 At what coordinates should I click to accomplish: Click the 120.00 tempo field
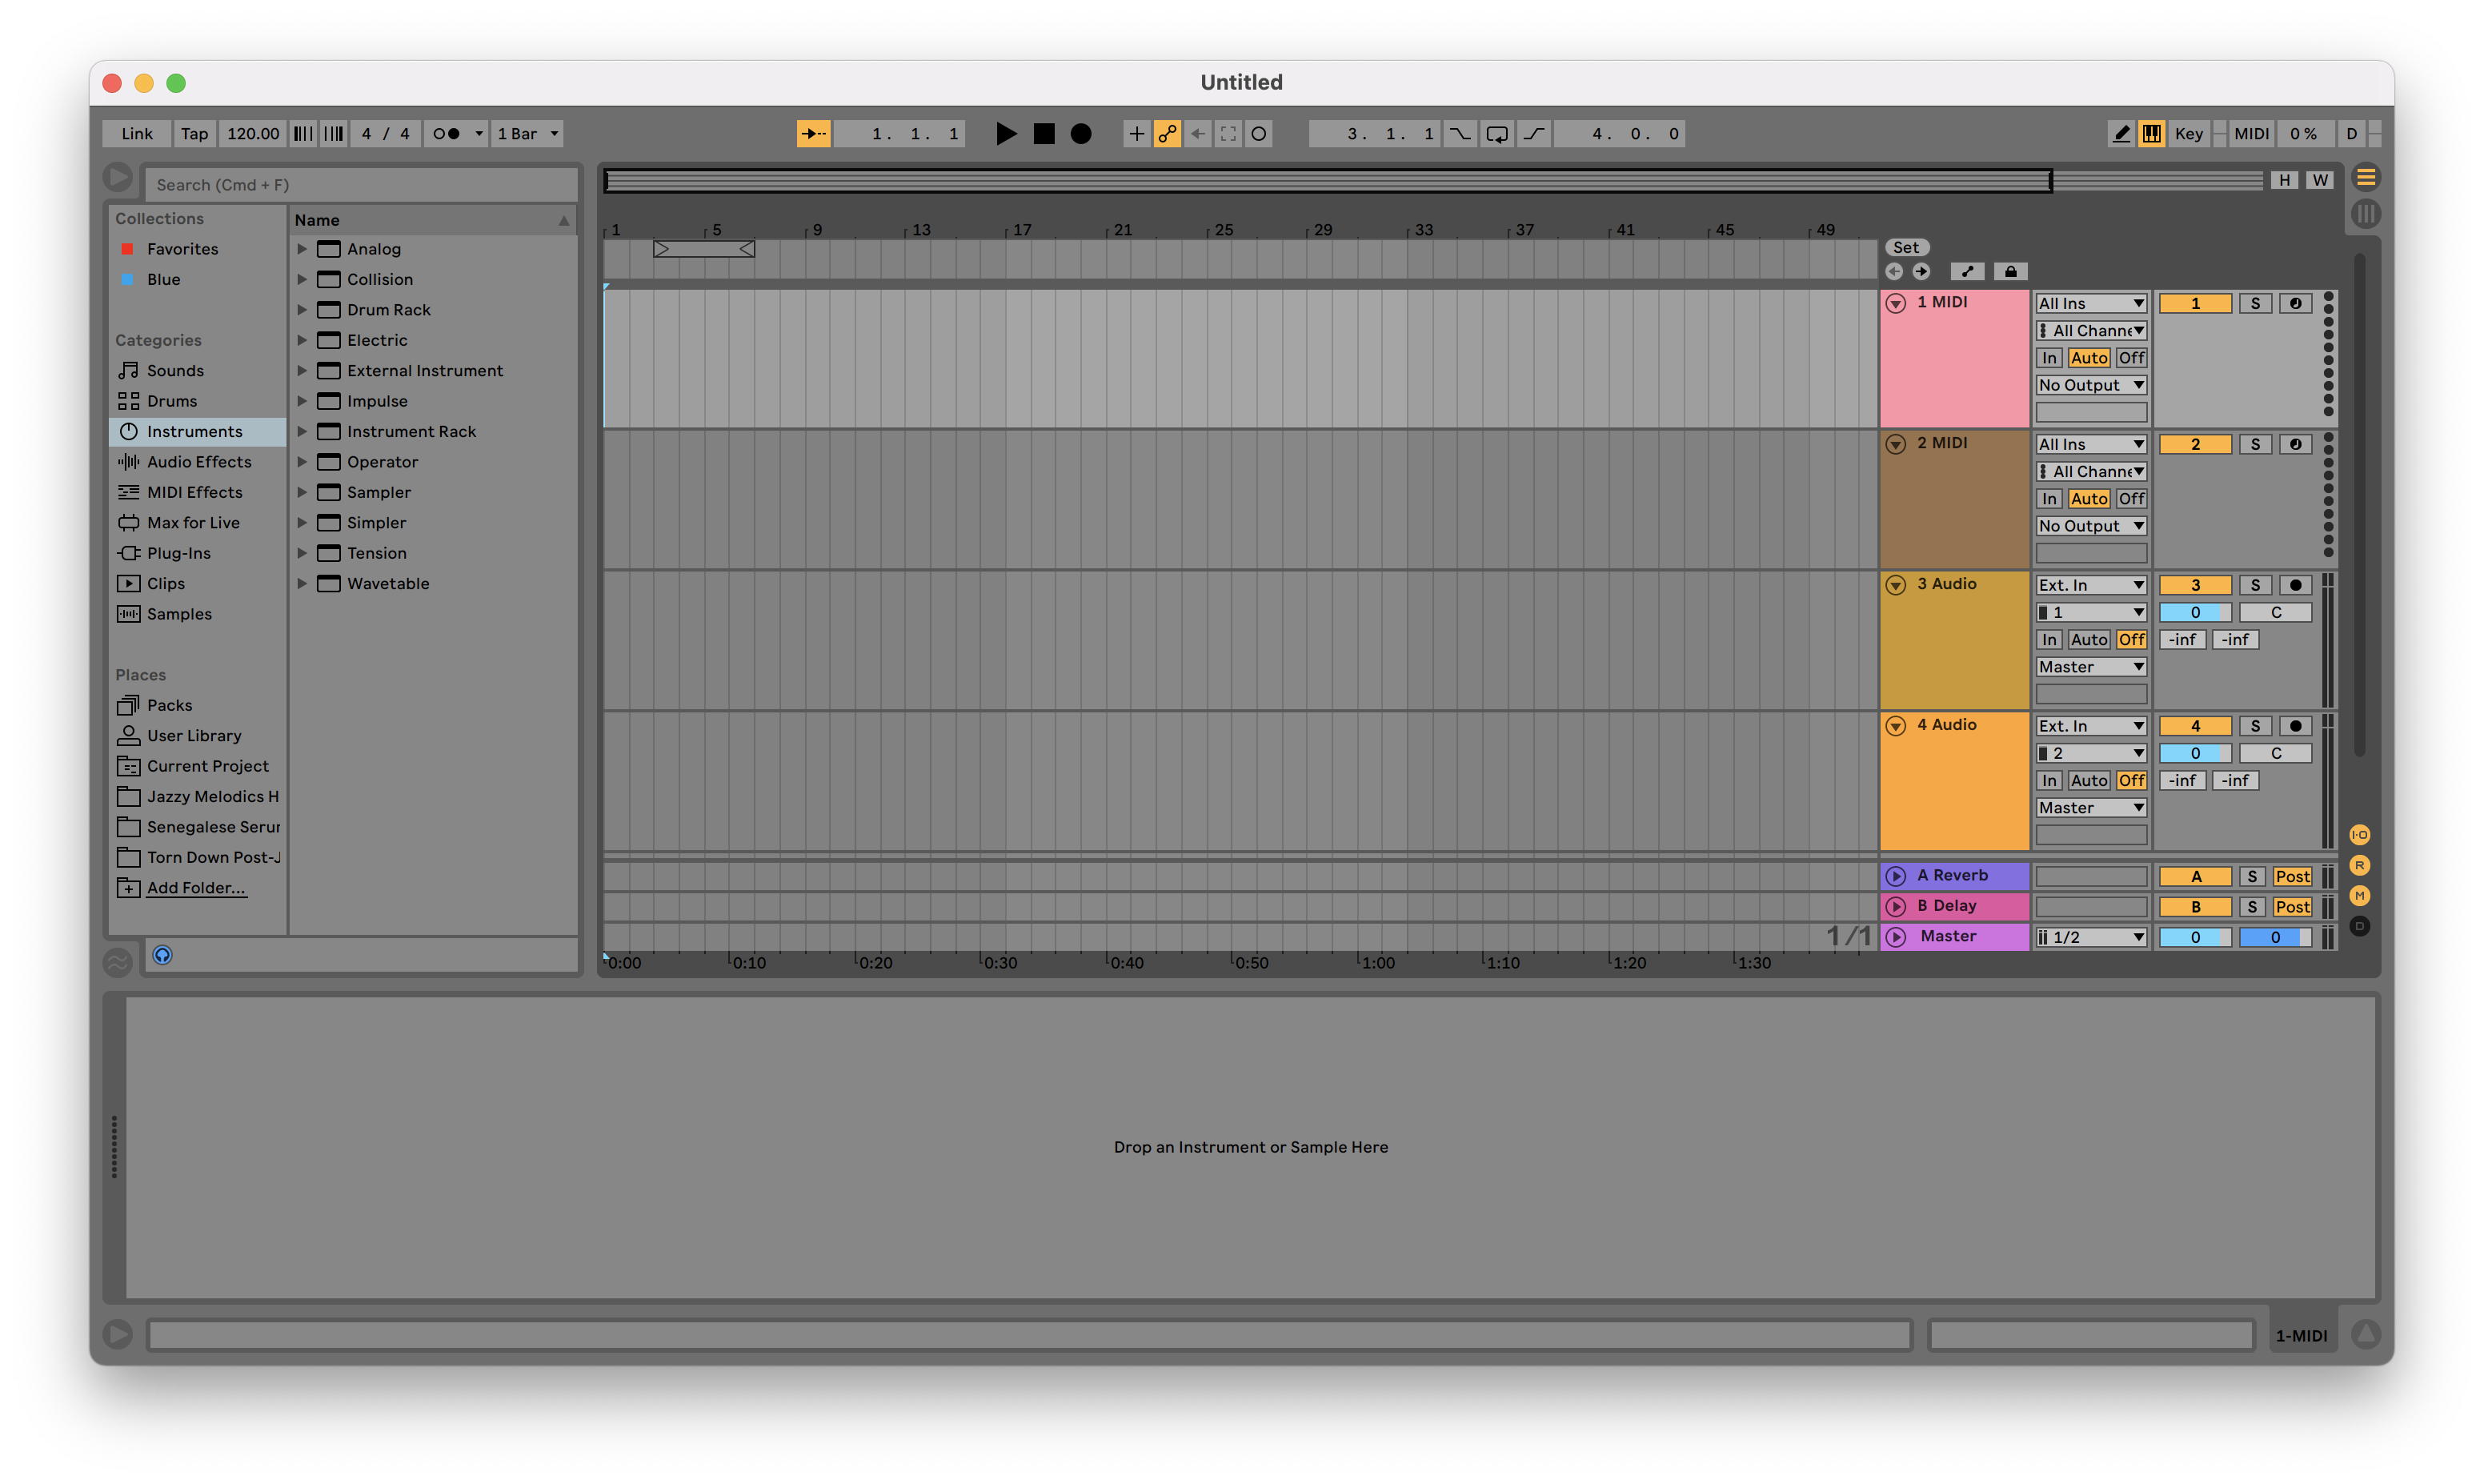[253, 134]
